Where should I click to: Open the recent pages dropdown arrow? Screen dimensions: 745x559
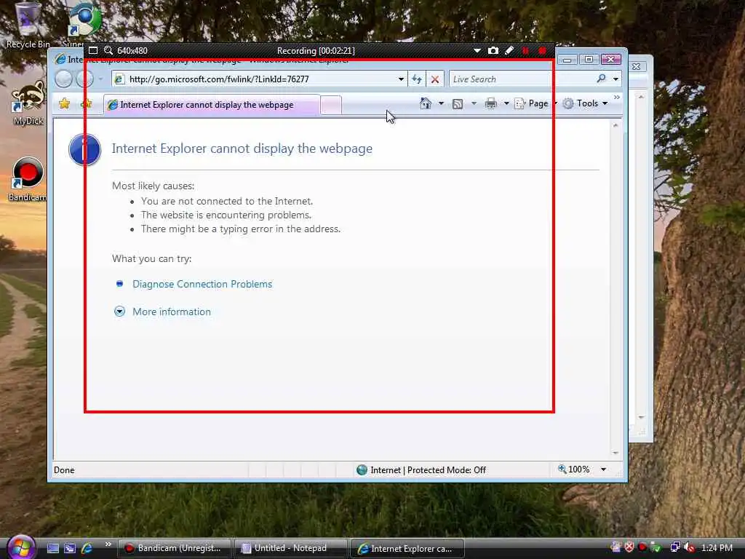coord(100,79)
